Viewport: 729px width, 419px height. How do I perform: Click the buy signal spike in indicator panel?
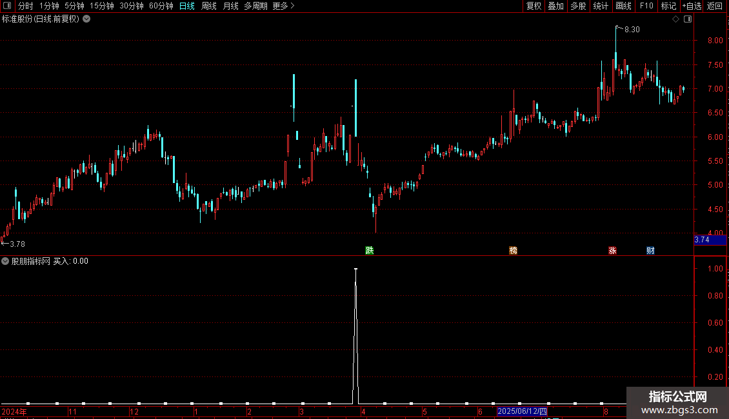coord(355,335)
